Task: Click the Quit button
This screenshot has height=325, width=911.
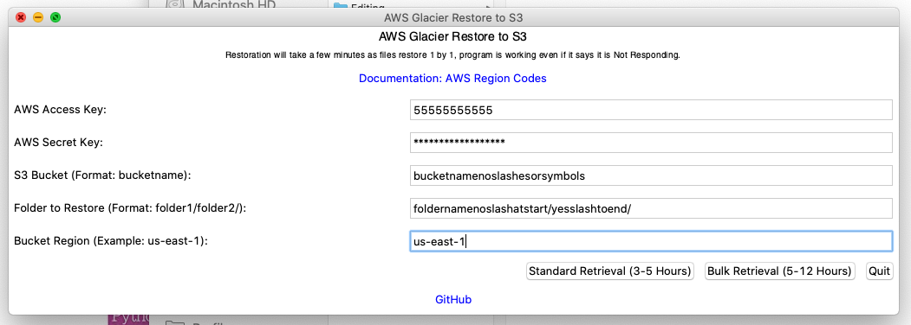Action: 879,271
